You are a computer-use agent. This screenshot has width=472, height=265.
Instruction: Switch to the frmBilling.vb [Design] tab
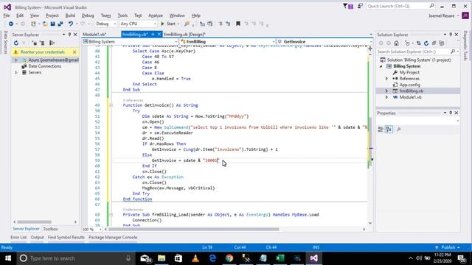[184, 35]
